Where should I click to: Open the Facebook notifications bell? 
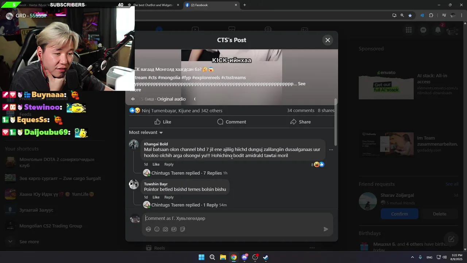(438, 30)
